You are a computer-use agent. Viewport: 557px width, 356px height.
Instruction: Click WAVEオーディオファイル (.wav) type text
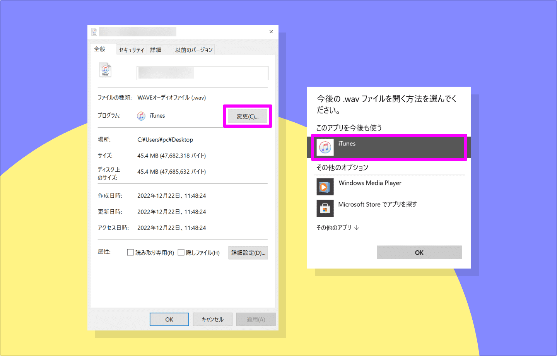coord(172,98)
